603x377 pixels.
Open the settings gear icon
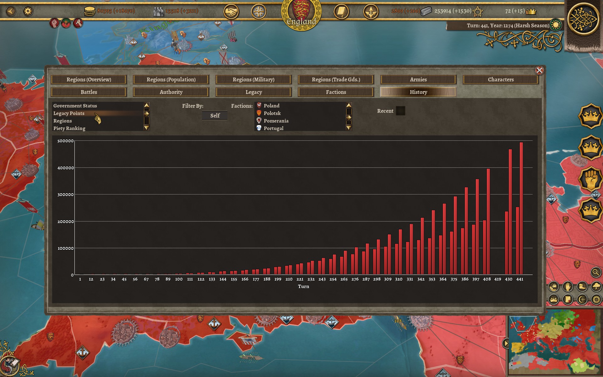(28, 11)
